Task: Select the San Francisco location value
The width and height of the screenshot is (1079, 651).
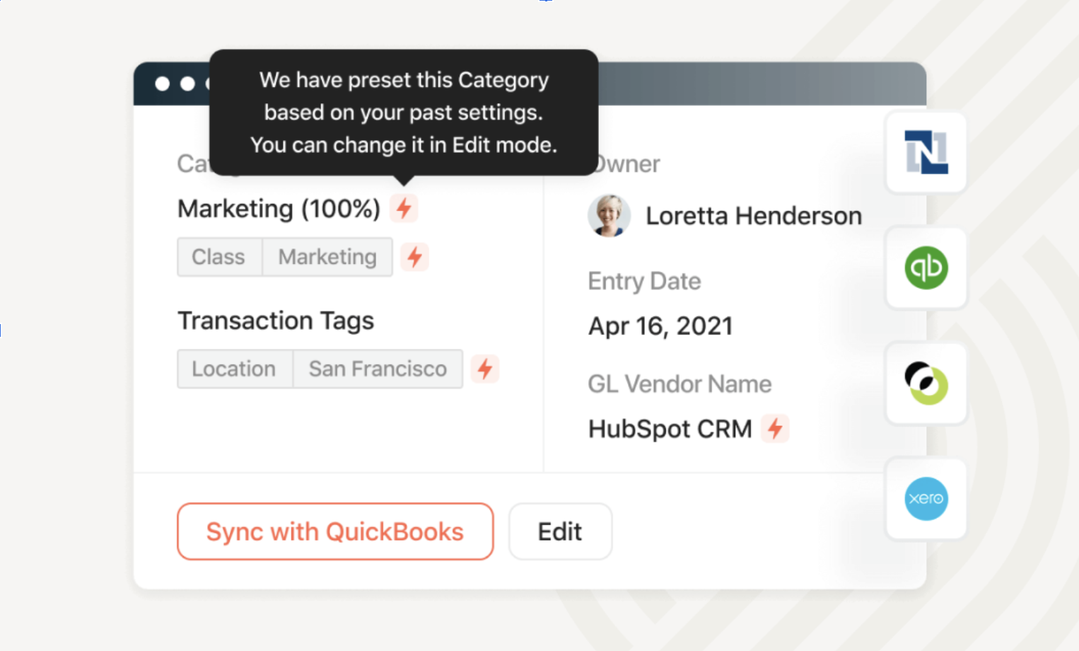Action: pyautogui.click(x=378, y=369)
